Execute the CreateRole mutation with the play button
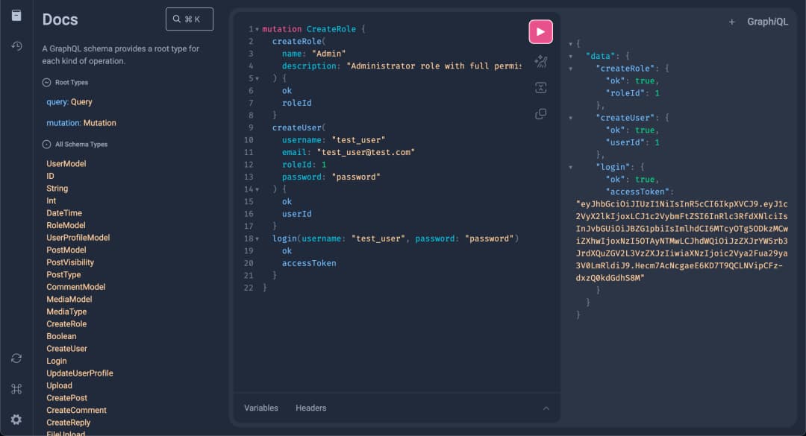This screenshot has height=436, width=806. (540, 31)
